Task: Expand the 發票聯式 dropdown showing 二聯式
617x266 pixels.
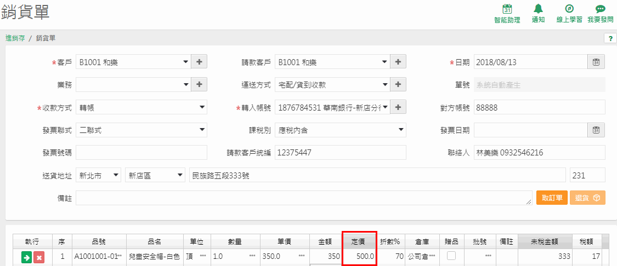Action: pos(202,130)
